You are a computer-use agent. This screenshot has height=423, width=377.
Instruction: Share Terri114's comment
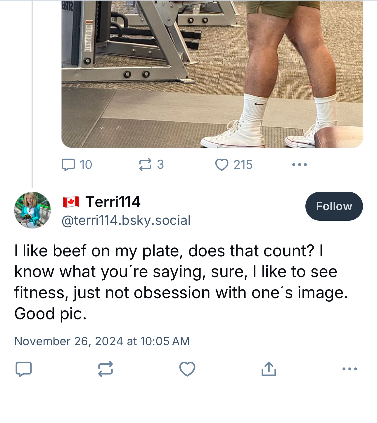coord(269,369)
